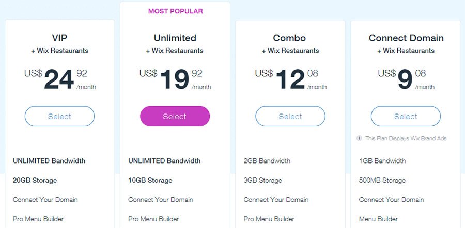Click Menu Builder in Connect Domain plan
This screenshot has height=228, width=465.
pos(379,219)
